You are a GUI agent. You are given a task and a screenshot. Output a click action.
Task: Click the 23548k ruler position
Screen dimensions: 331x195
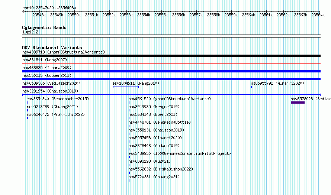(x=39, y=15)
